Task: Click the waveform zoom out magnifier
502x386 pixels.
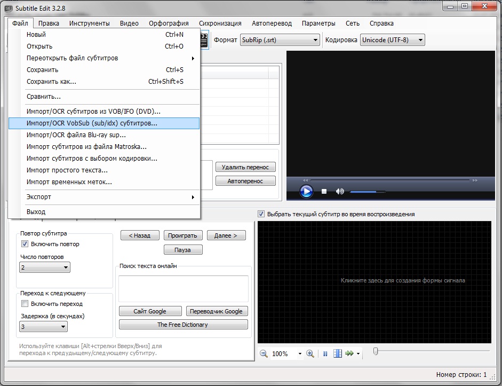Action: pos(264,353)
